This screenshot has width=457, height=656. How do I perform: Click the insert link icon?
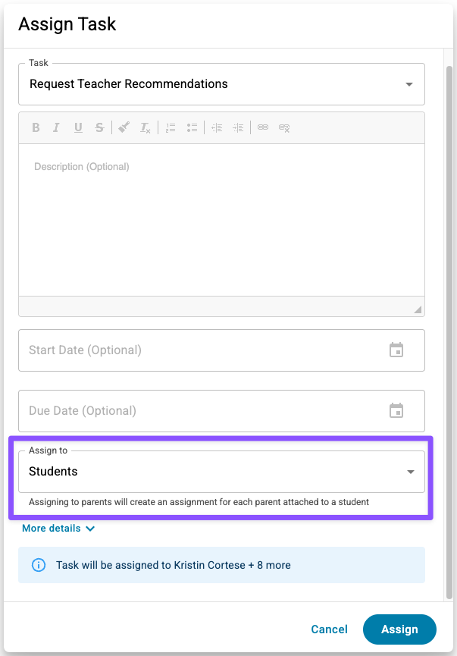click(x=263, y=128)
